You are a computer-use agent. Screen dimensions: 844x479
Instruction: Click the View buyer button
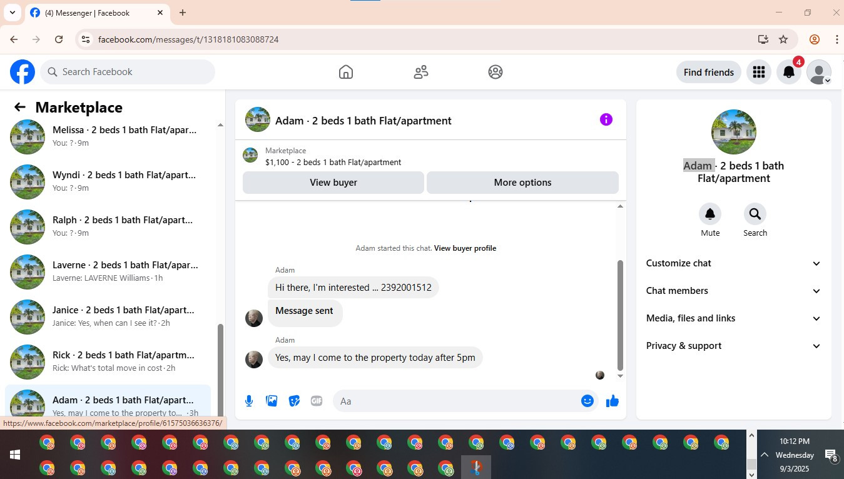click(333, 183)
